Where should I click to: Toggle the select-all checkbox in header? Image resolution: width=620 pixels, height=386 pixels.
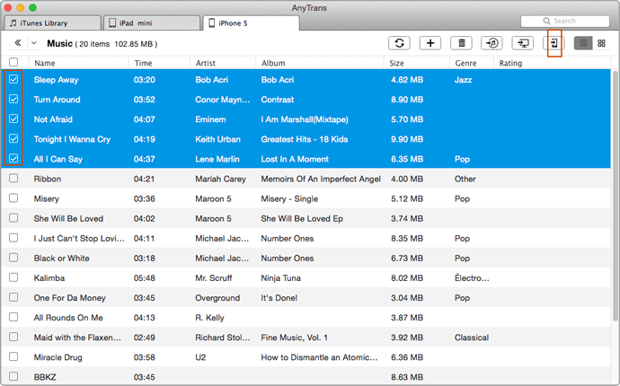pos(13,62)
